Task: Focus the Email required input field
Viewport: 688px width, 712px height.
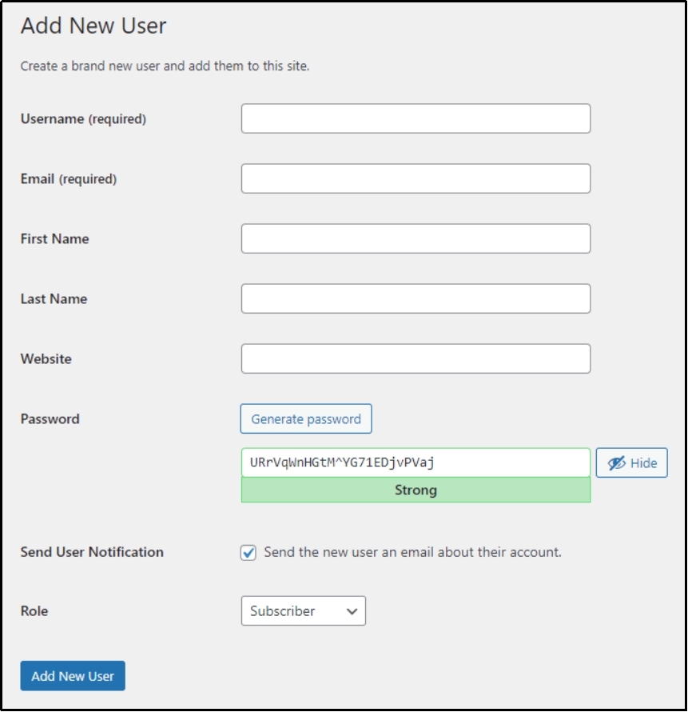Action: tap(416, 178)
